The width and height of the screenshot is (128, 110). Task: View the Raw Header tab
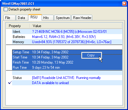82,18
